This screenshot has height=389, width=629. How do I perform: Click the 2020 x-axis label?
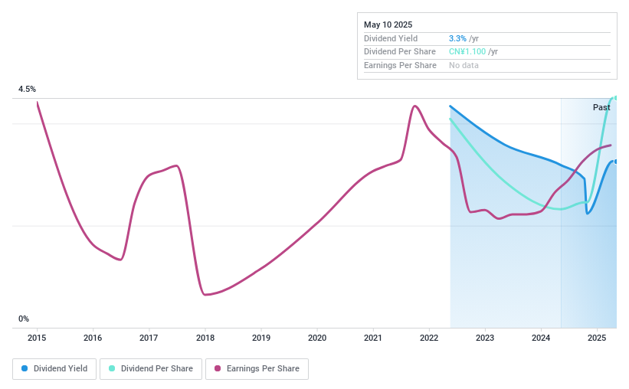click(317, 338)
